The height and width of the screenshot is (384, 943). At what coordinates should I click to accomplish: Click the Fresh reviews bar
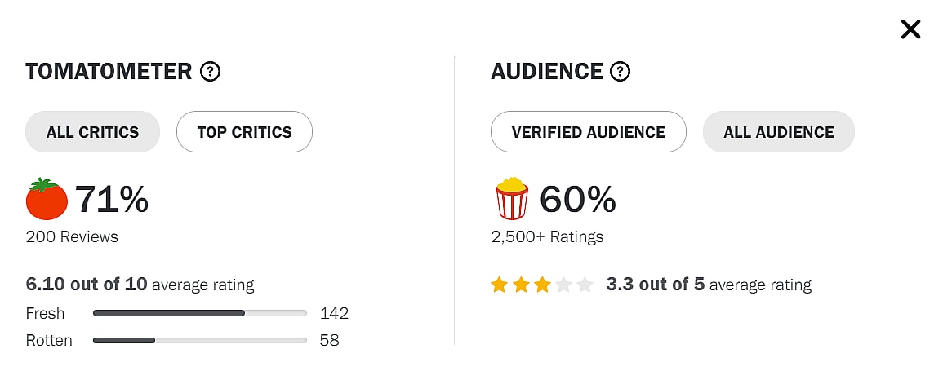coord(199,313)
